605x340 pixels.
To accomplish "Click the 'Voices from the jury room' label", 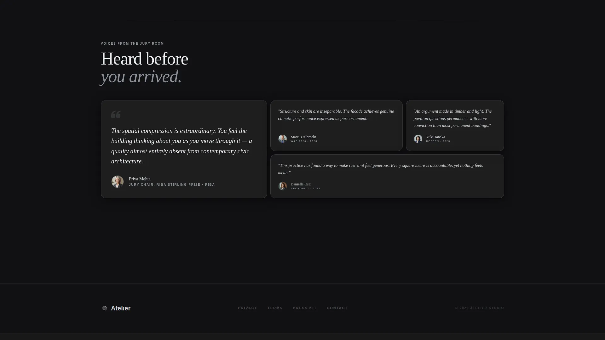I will [x=132, y=44].
